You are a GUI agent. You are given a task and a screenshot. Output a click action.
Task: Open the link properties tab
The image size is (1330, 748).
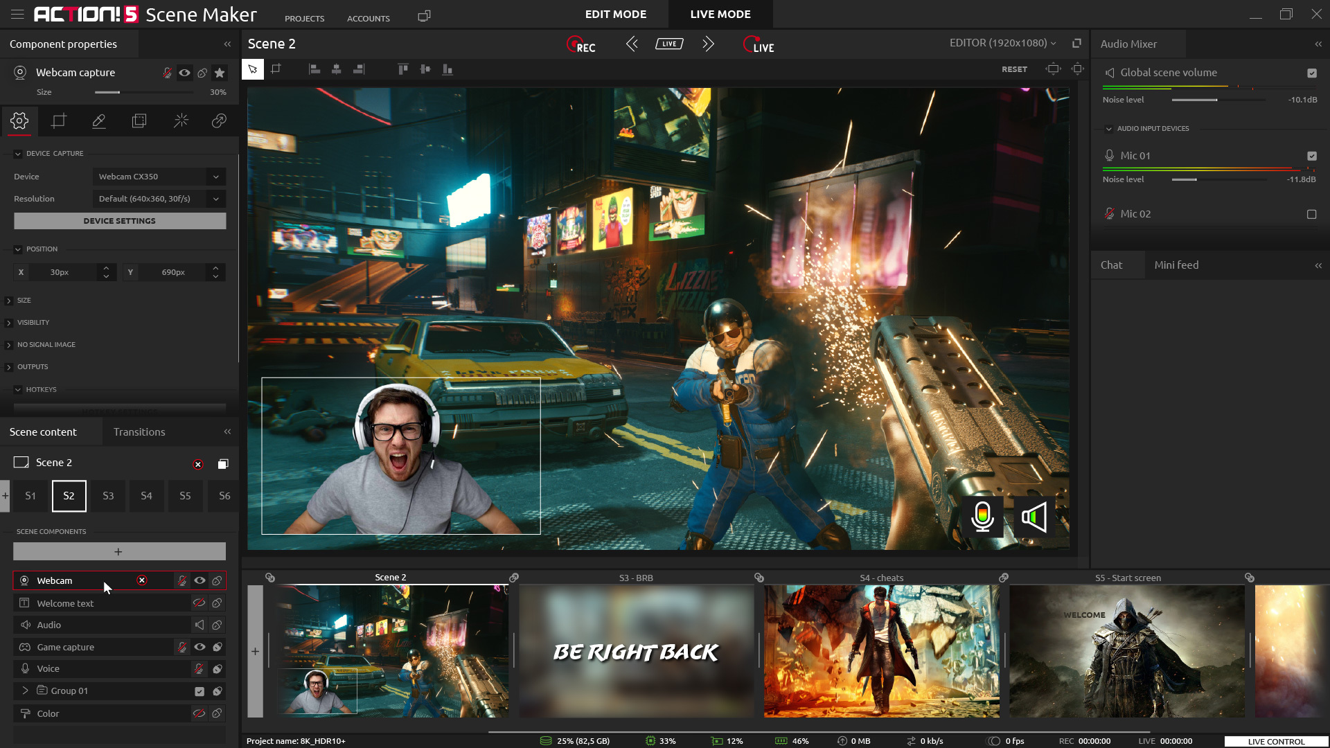point(219,121)
